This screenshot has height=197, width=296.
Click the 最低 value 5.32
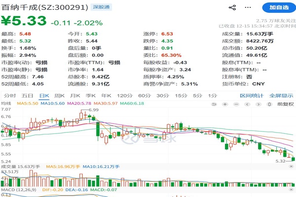click(x=25, y=41)
